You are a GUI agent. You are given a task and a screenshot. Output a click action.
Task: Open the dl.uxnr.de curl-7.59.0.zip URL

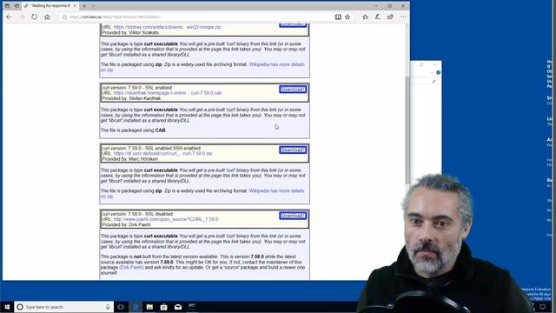tap(162, 153)
